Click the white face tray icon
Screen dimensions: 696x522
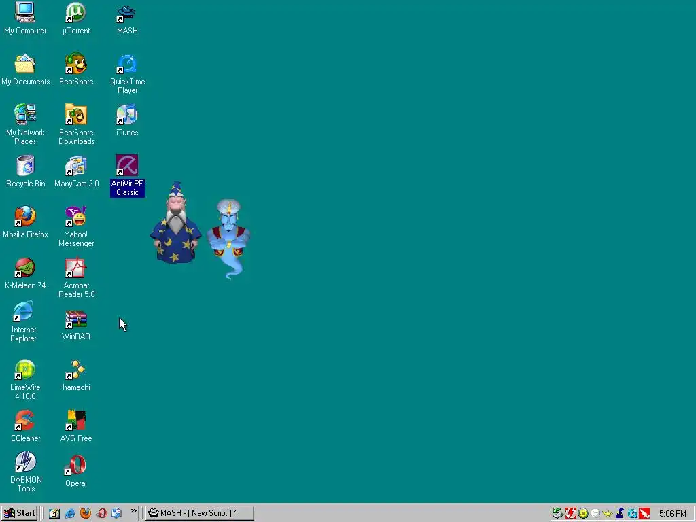pyautogui.click(x=595, y=514)
